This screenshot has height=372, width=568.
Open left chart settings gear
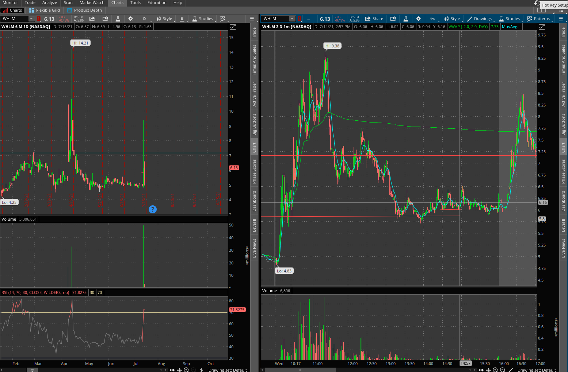tap(130, 19)
